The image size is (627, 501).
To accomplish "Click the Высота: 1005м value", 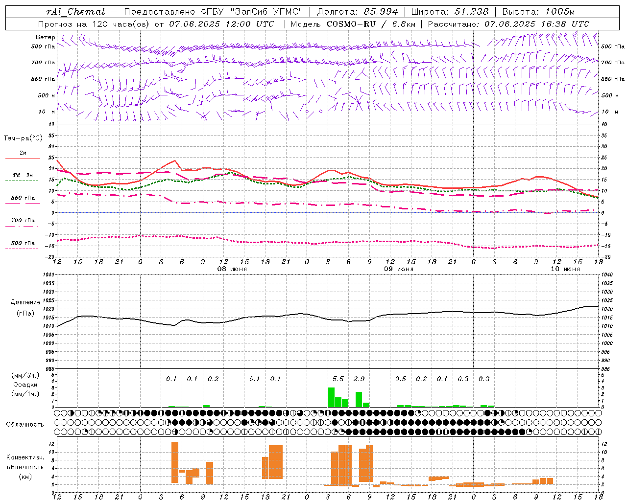I will coord(538,12).
